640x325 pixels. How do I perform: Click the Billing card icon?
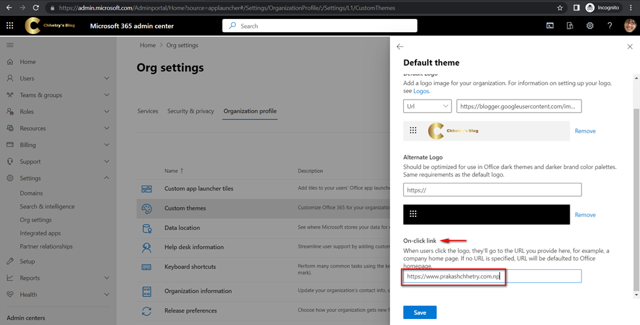11,145
